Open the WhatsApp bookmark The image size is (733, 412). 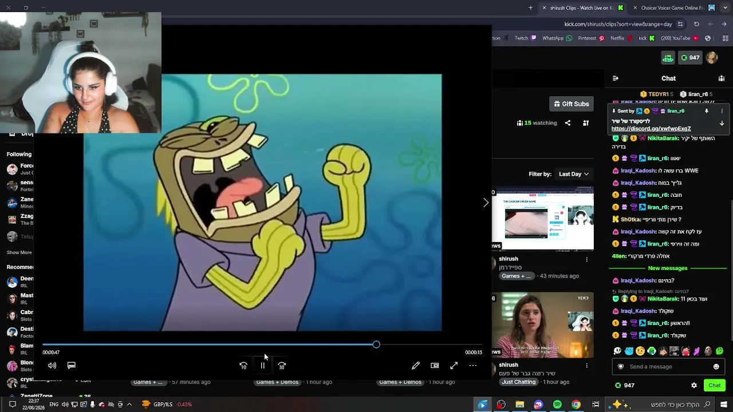[x=557, y=38]
